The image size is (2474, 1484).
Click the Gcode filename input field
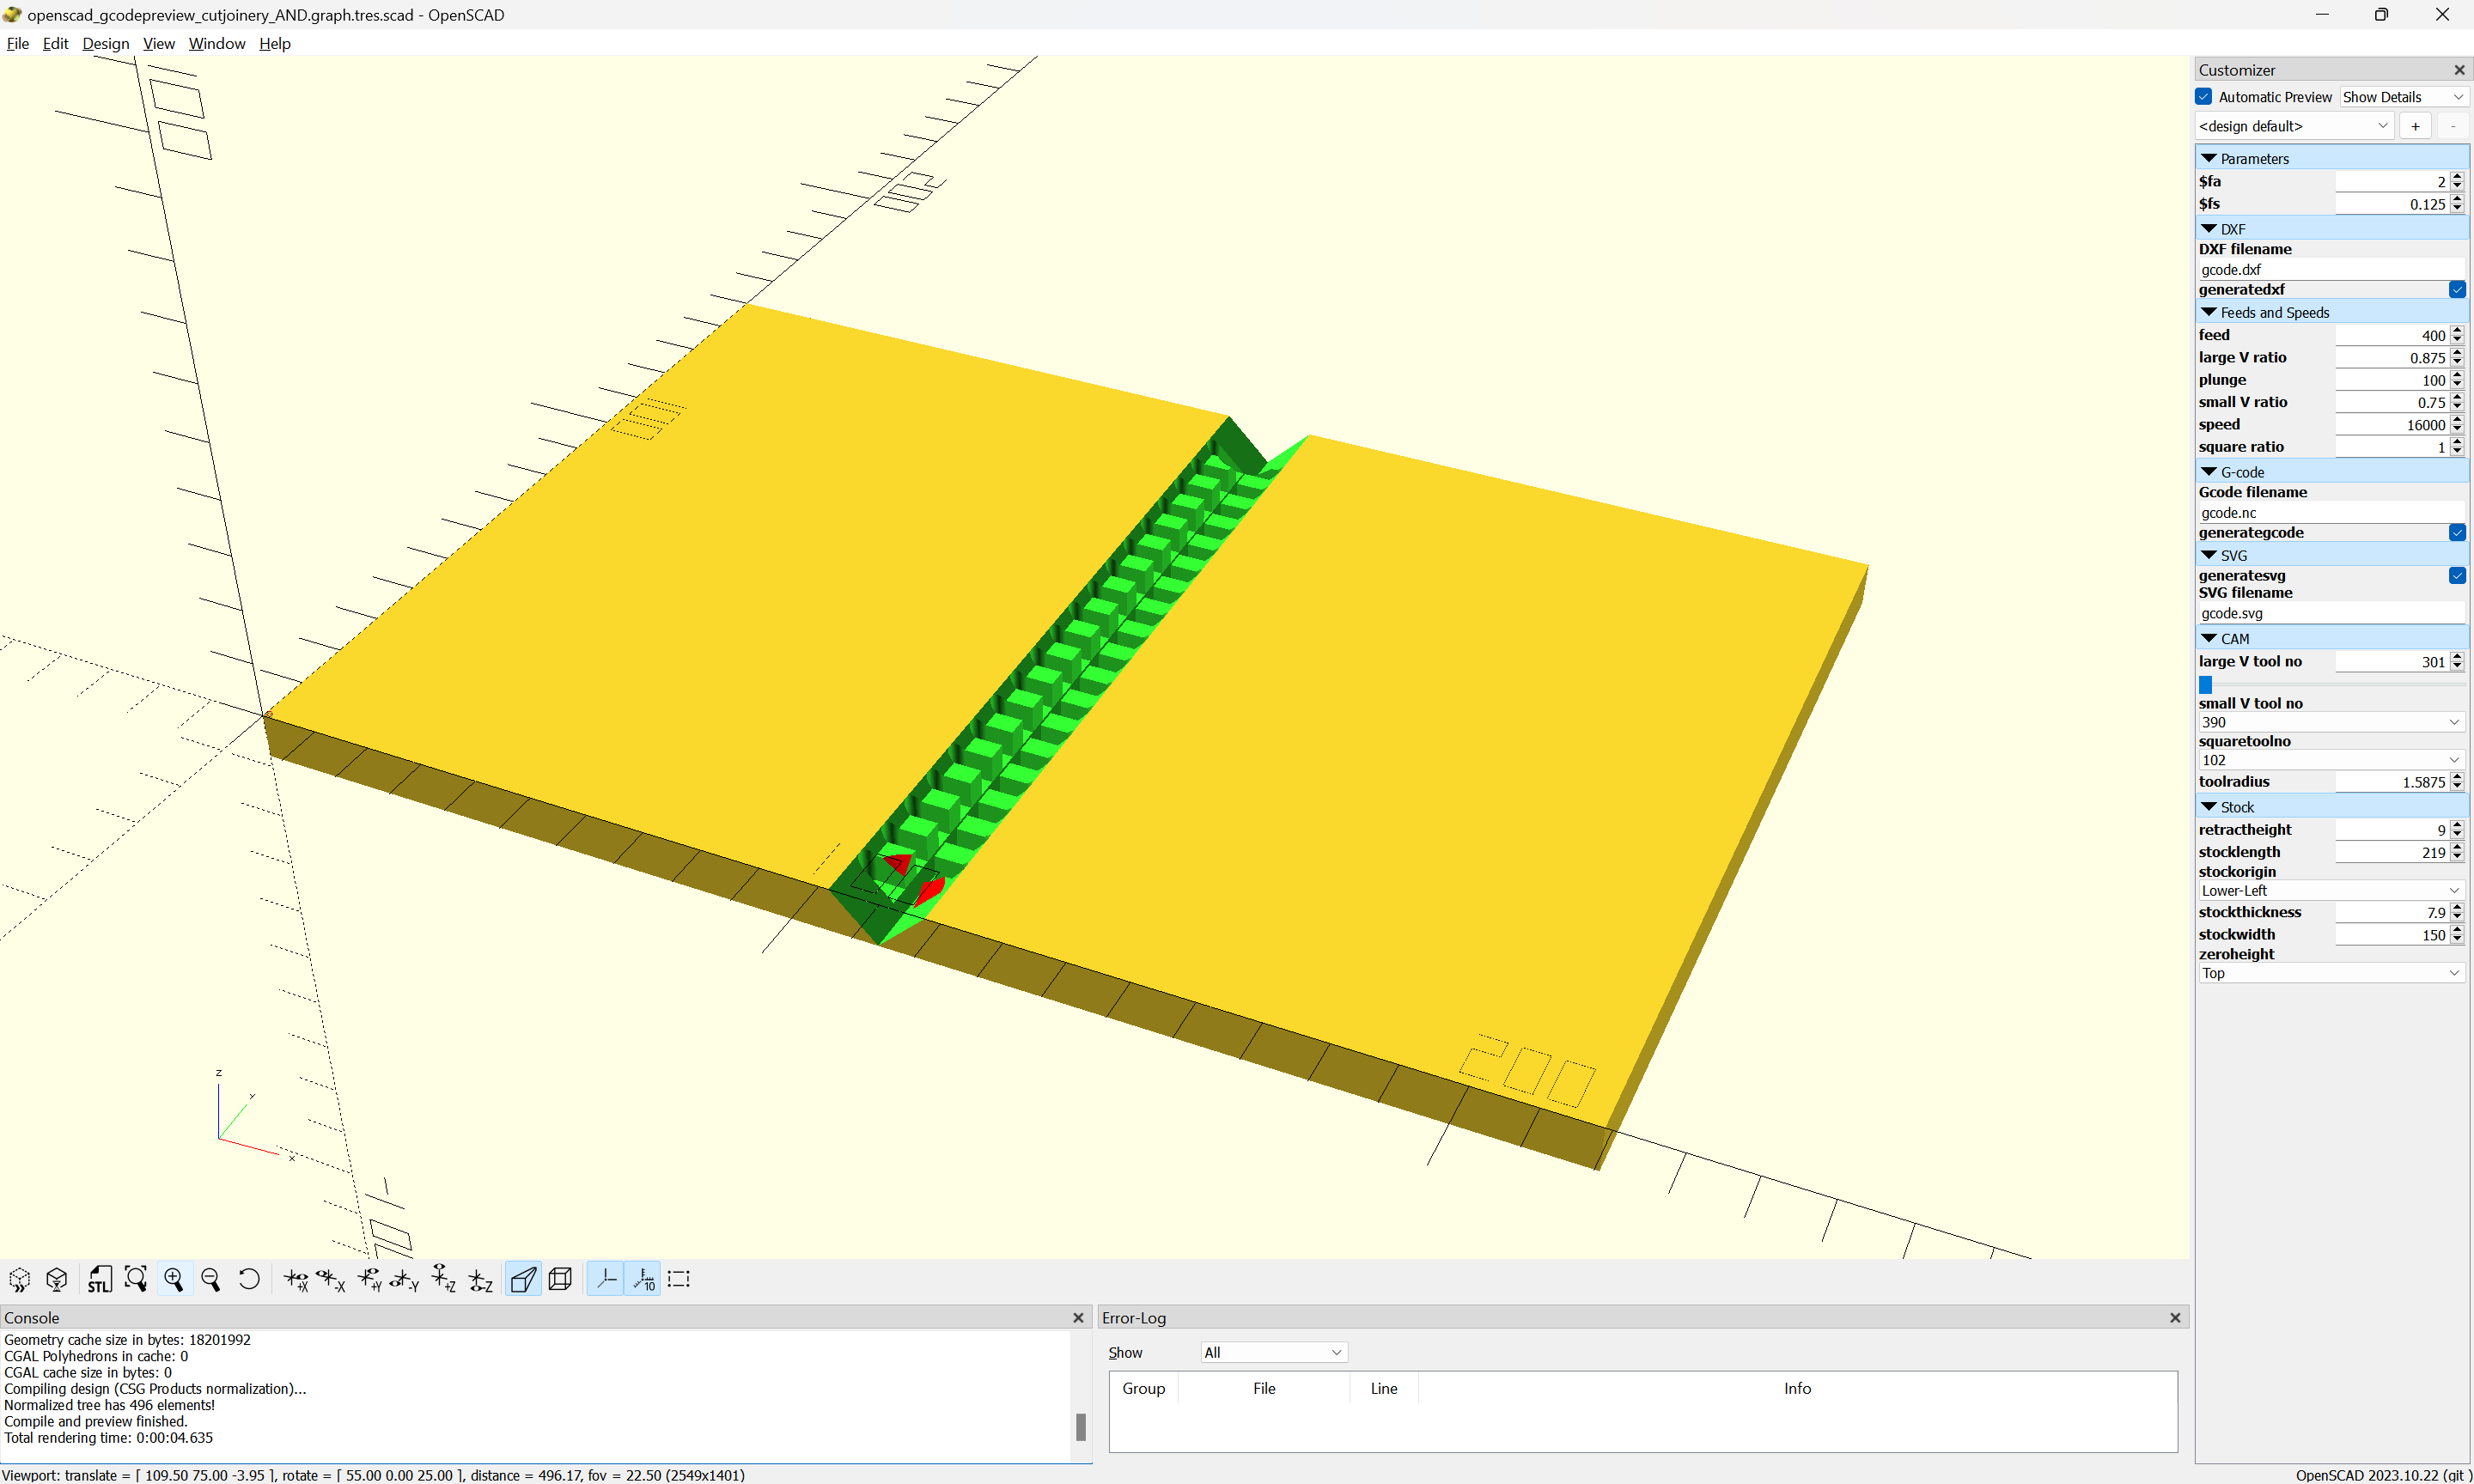2329,513
